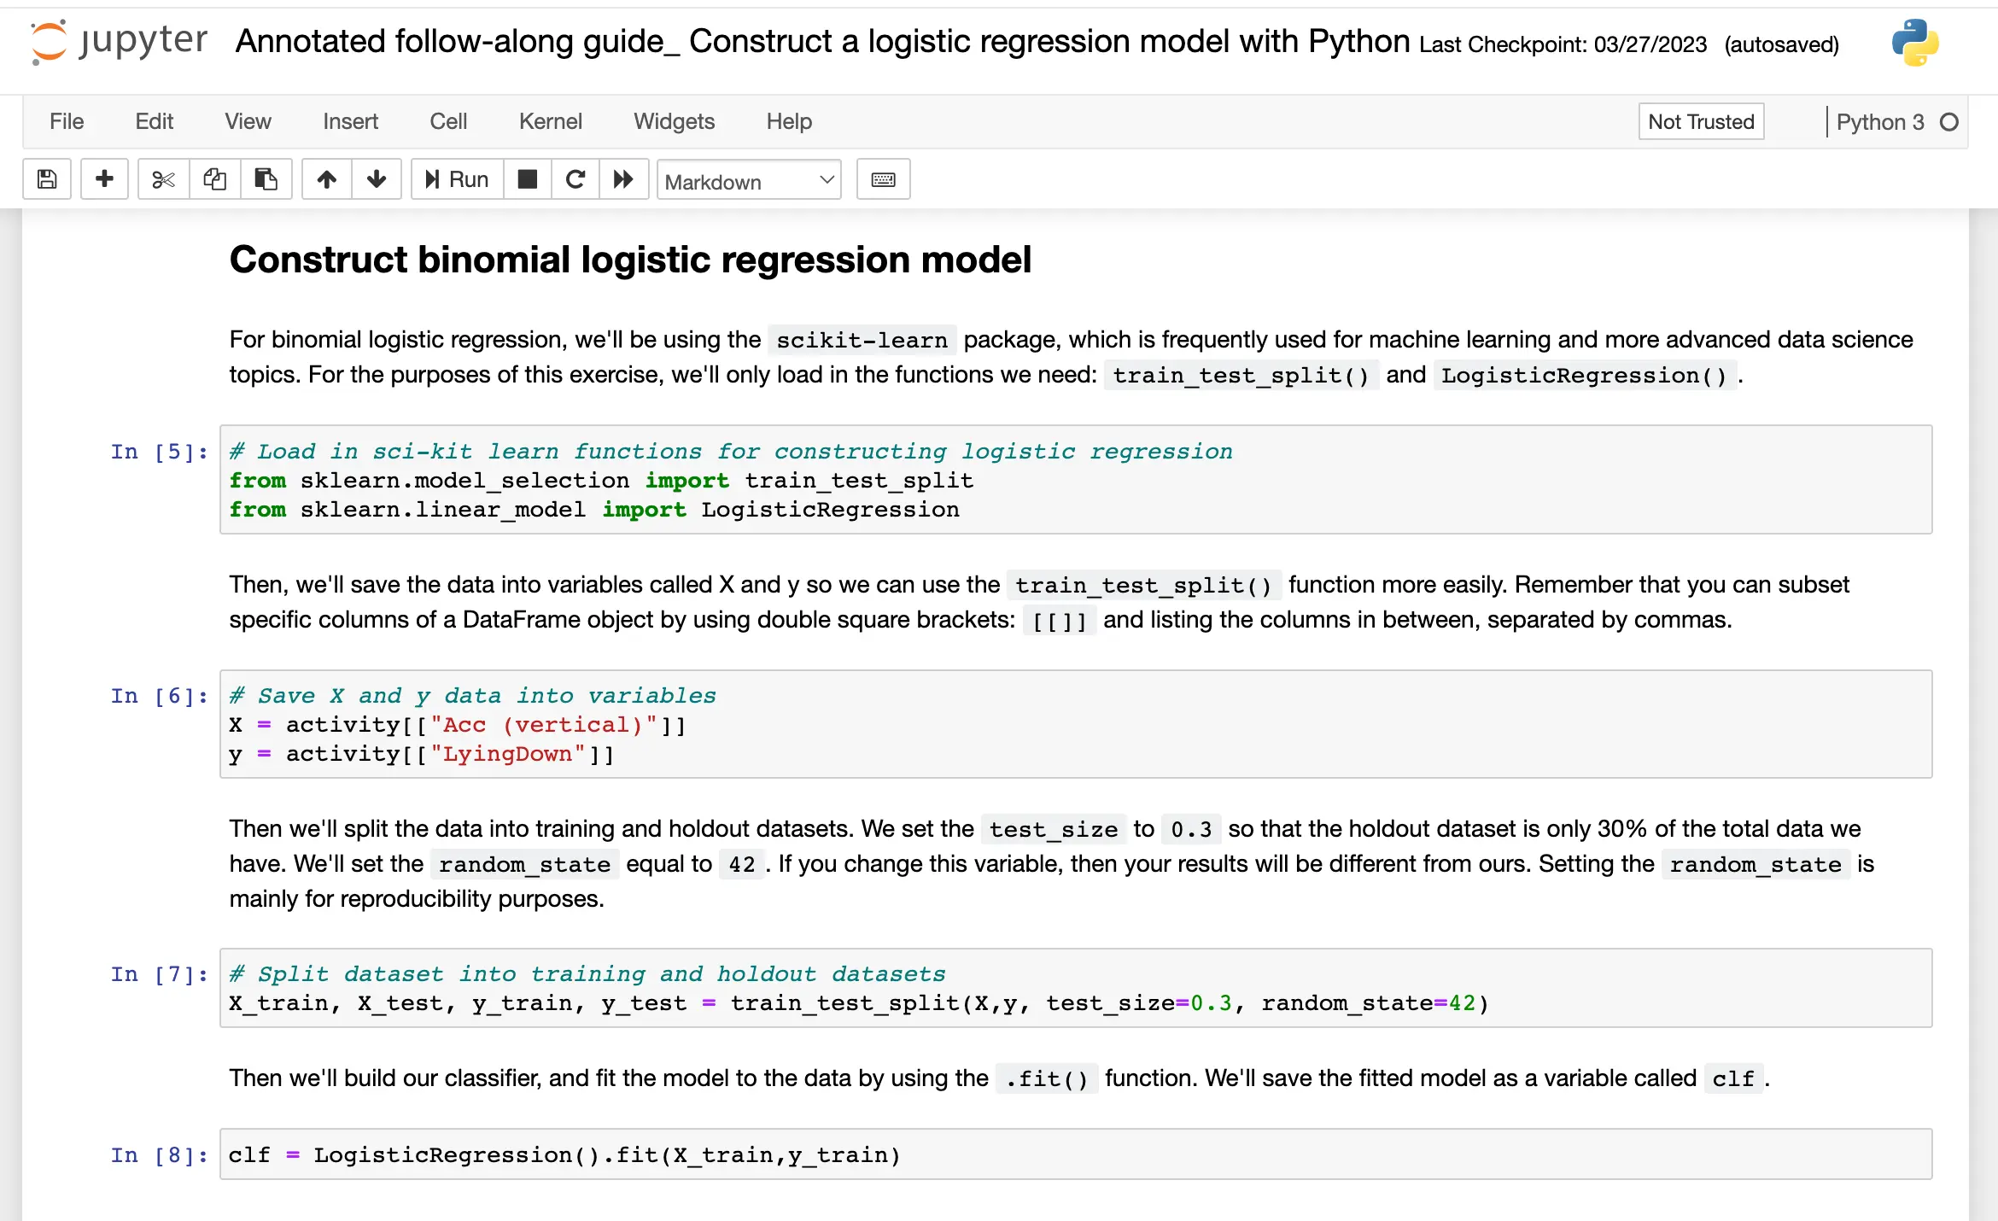Restart the kernel circular arrow icon
The height and width of the screenshot is (1221, 1998).
point(575,179)
